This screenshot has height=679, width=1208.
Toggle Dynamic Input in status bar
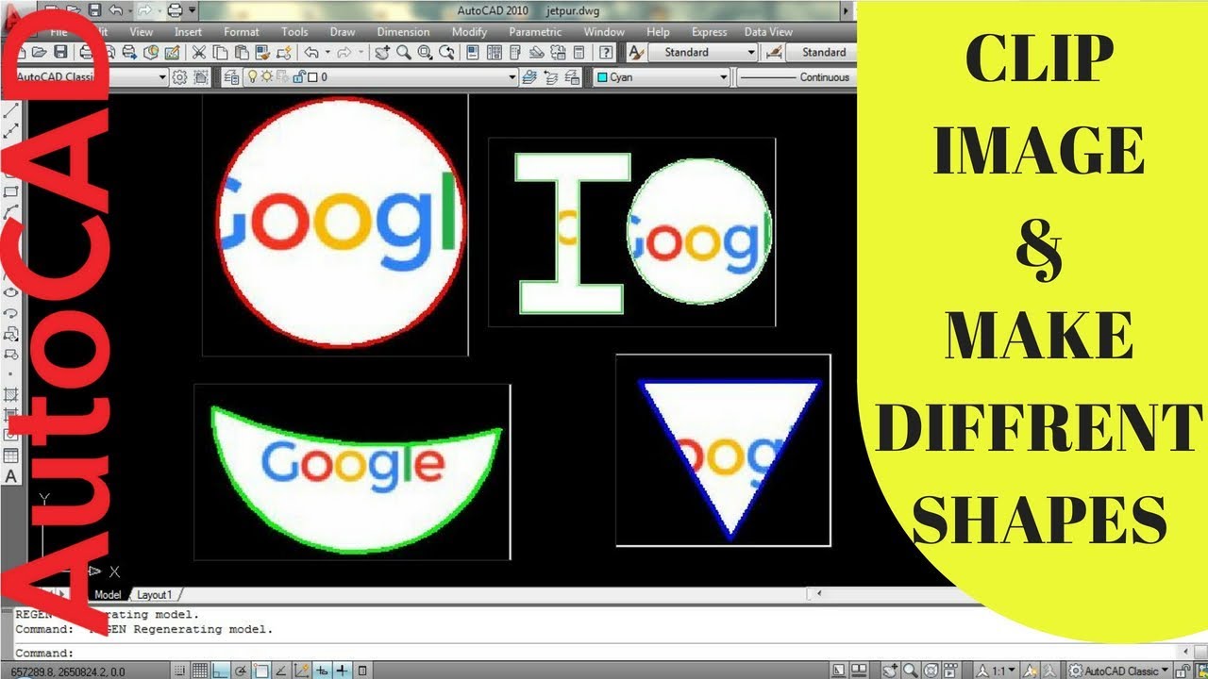[x=322, y=671]
